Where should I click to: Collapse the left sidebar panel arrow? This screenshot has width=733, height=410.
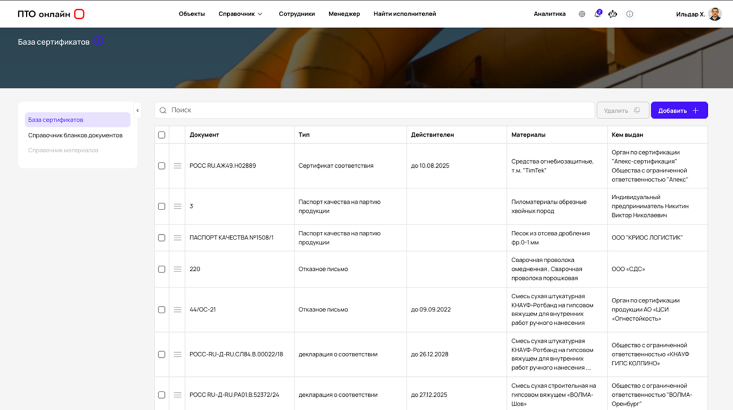[x=137, y=110]
